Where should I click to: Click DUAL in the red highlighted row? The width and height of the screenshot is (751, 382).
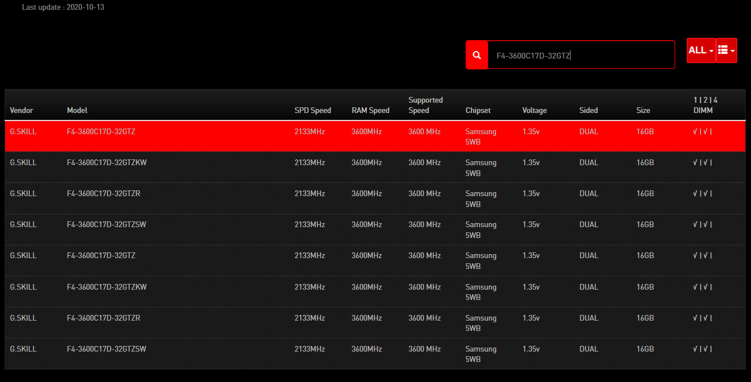(589, 132)
